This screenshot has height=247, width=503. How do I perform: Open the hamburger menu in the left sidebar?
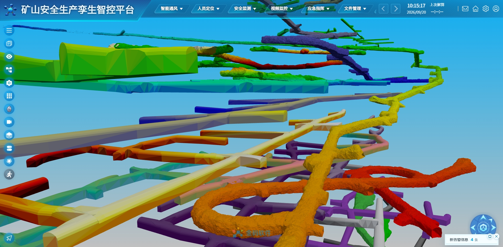pos(9,30)
